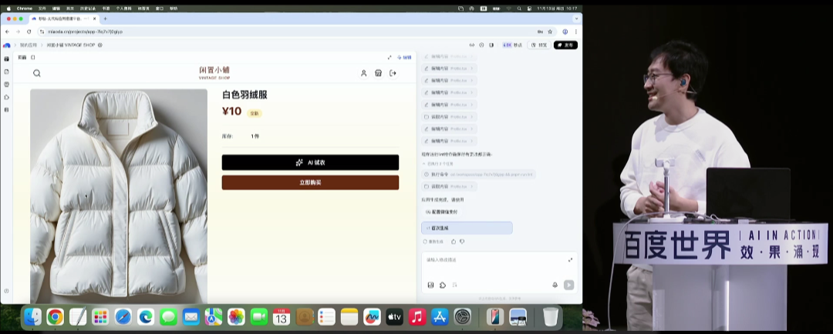Open Safari from the Dock
Viewport: 833px width, 334px height.
(x=123, y=316)
